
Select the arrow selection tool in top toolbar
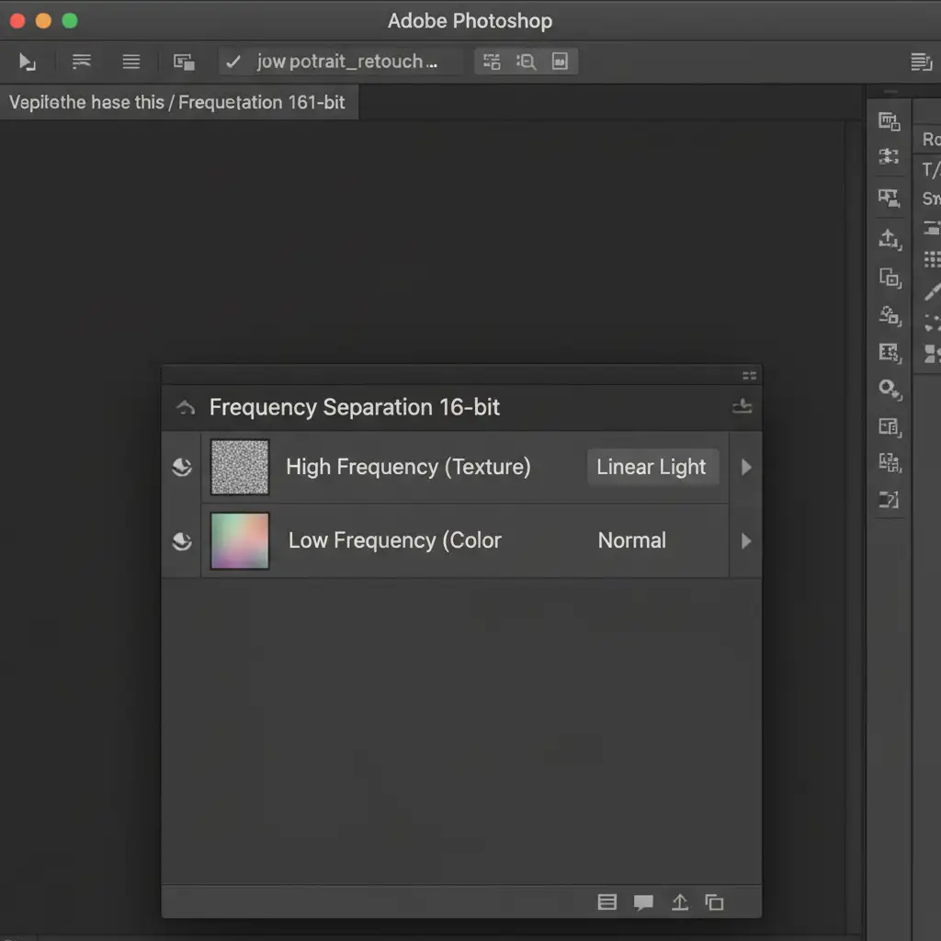tap(28, 62)
